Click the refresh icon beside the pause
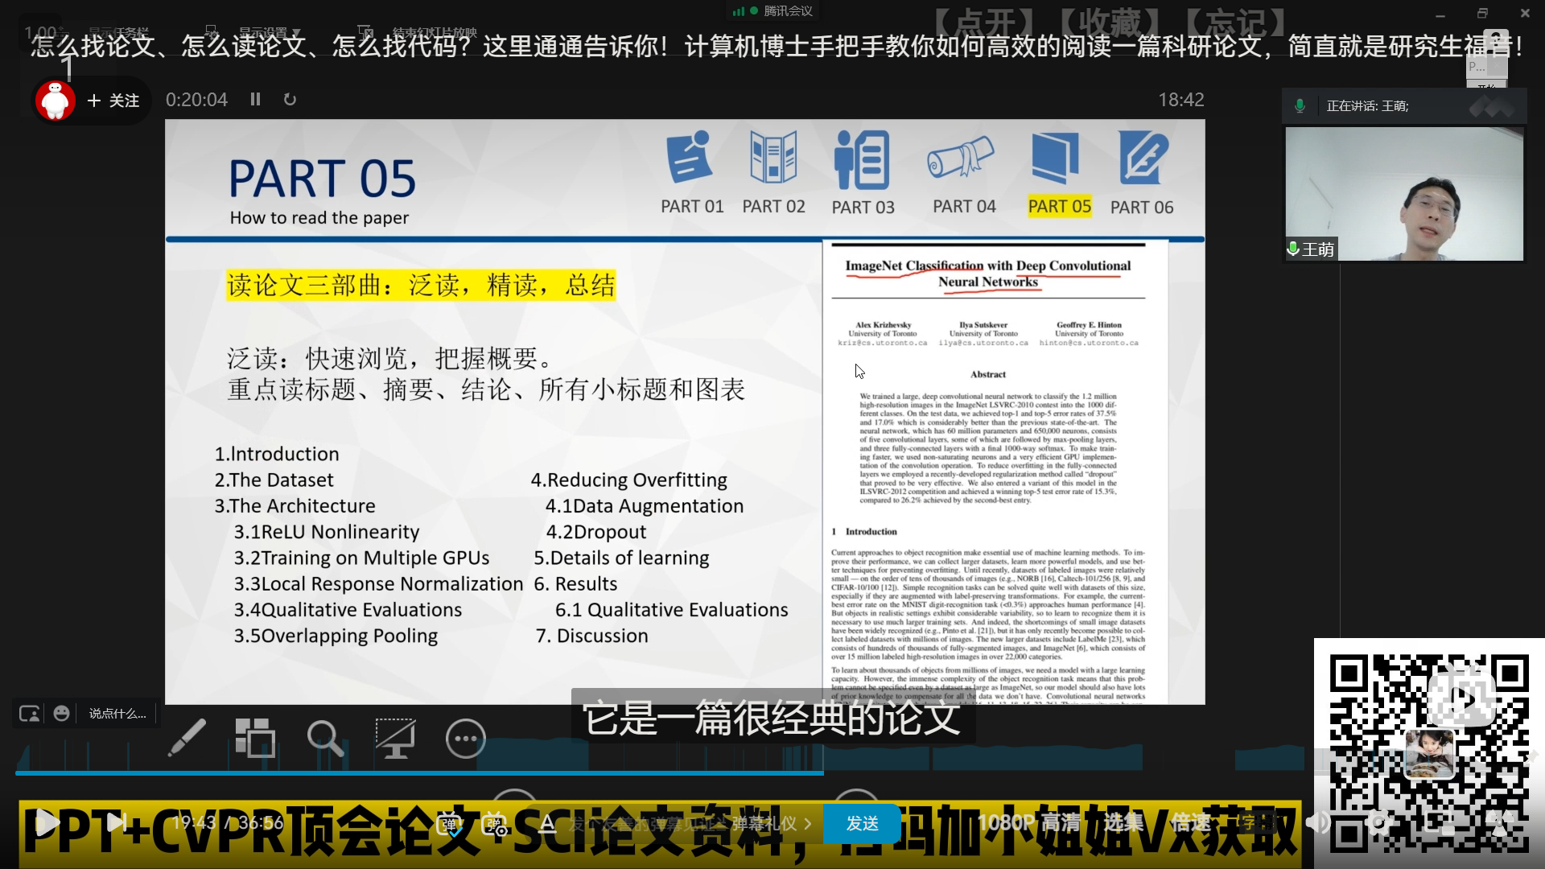This screenshot has height=869, width=1545. tap(290, 99)
